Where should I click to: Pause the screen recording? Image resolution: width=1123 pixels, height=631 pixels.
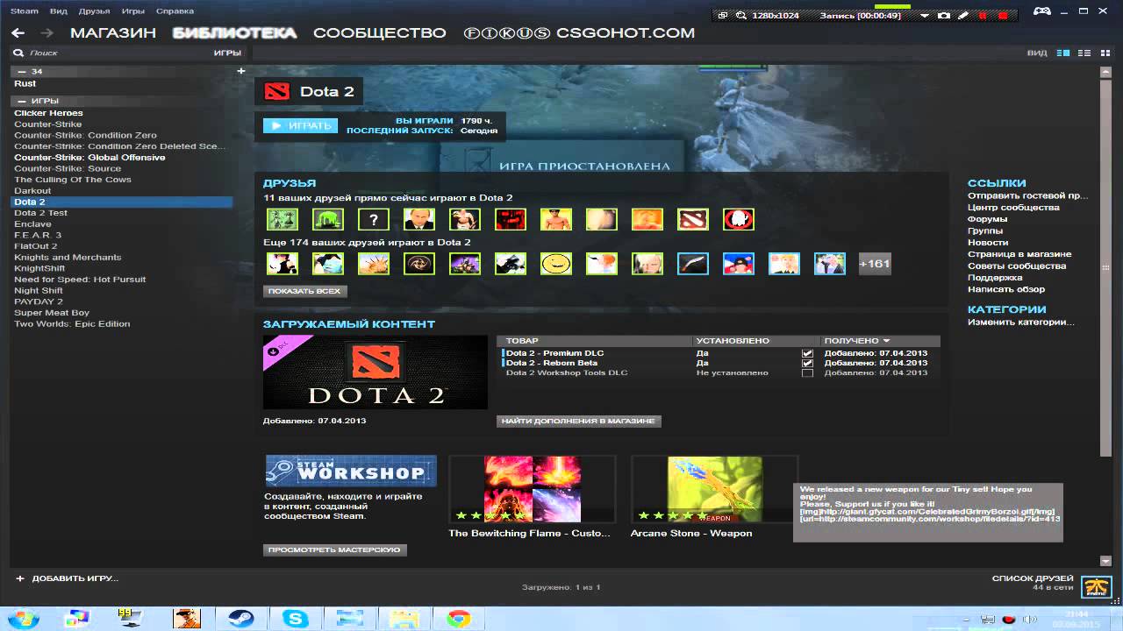tap(983, 15)
